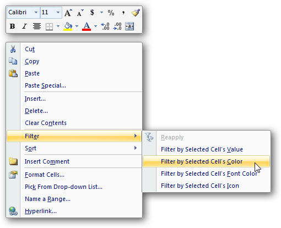The image size is (281, 228).
Task: Apply the cell Borders button
Action: point(49,26)
